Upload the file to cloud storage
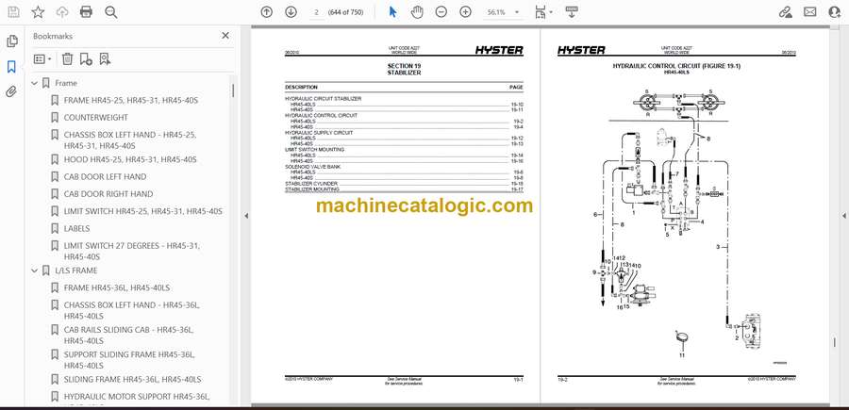The width and height of the screenshot is (849, 410). point(62,12)
